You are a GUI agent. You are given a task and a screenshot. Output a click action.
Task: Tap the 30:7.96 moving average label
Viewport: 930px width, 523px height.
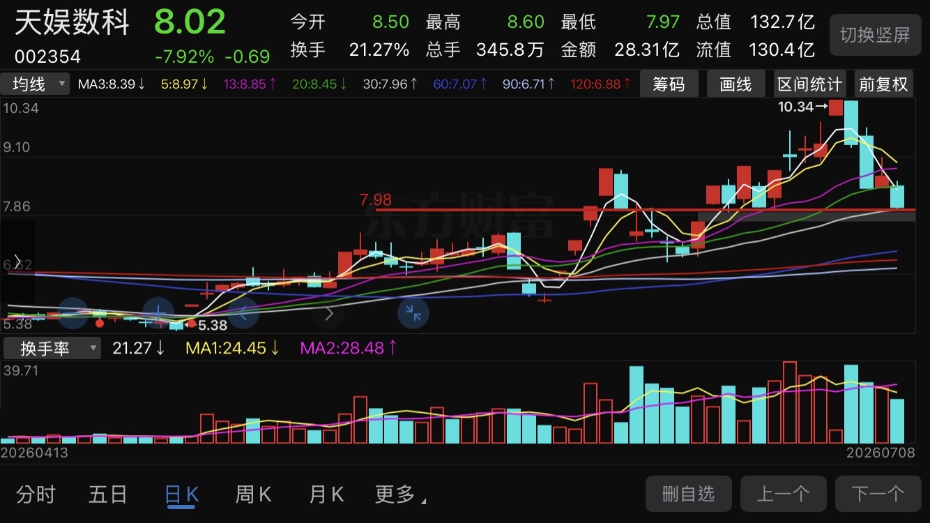tap(390, 84)
